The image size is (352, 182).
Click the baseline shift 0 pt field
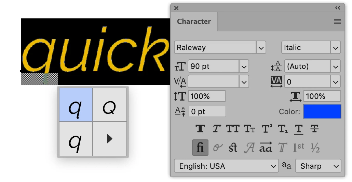[207, 111]
